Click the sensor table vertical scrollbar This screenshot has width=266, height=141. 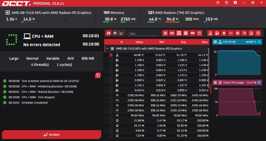click(209, 67)
